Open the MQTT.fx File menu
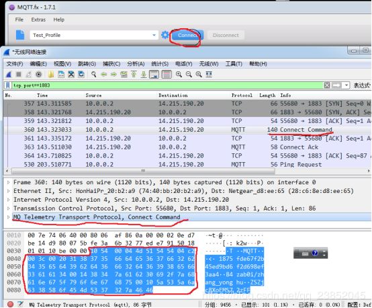Image resolution: width=372 pixels, height=308 pixels. 19,20
